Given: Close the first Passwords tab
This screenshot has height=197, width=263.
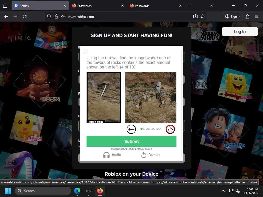Looking at the screenshot, I should (x=123, y=6).
